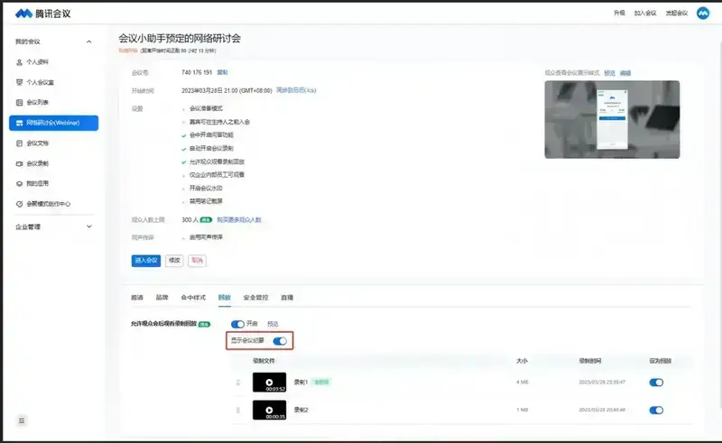Copy the meeting number 740 176 191
722x443 pixels.
point(222,73)
